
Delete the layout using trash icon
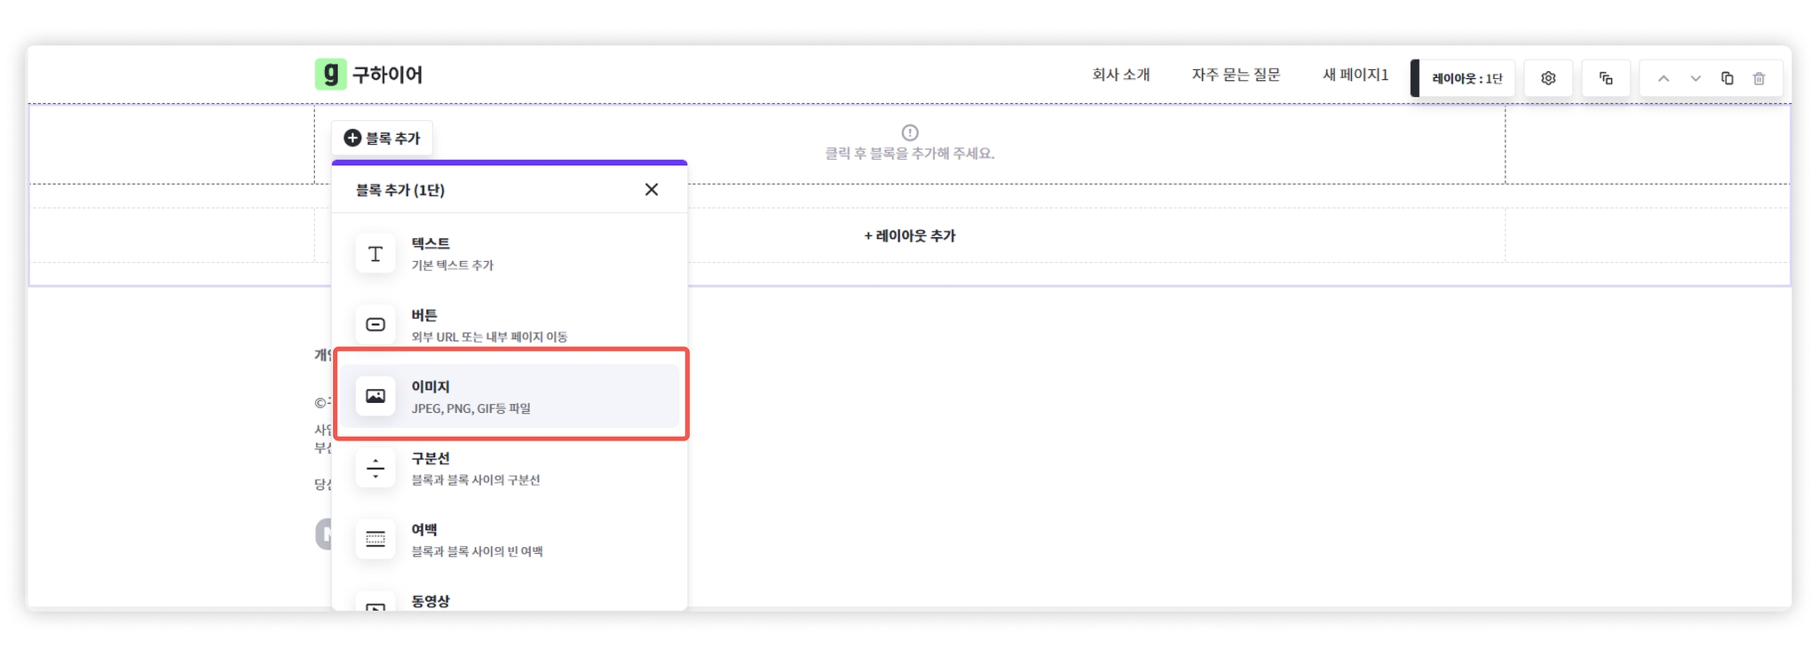tap(1759, 78)
